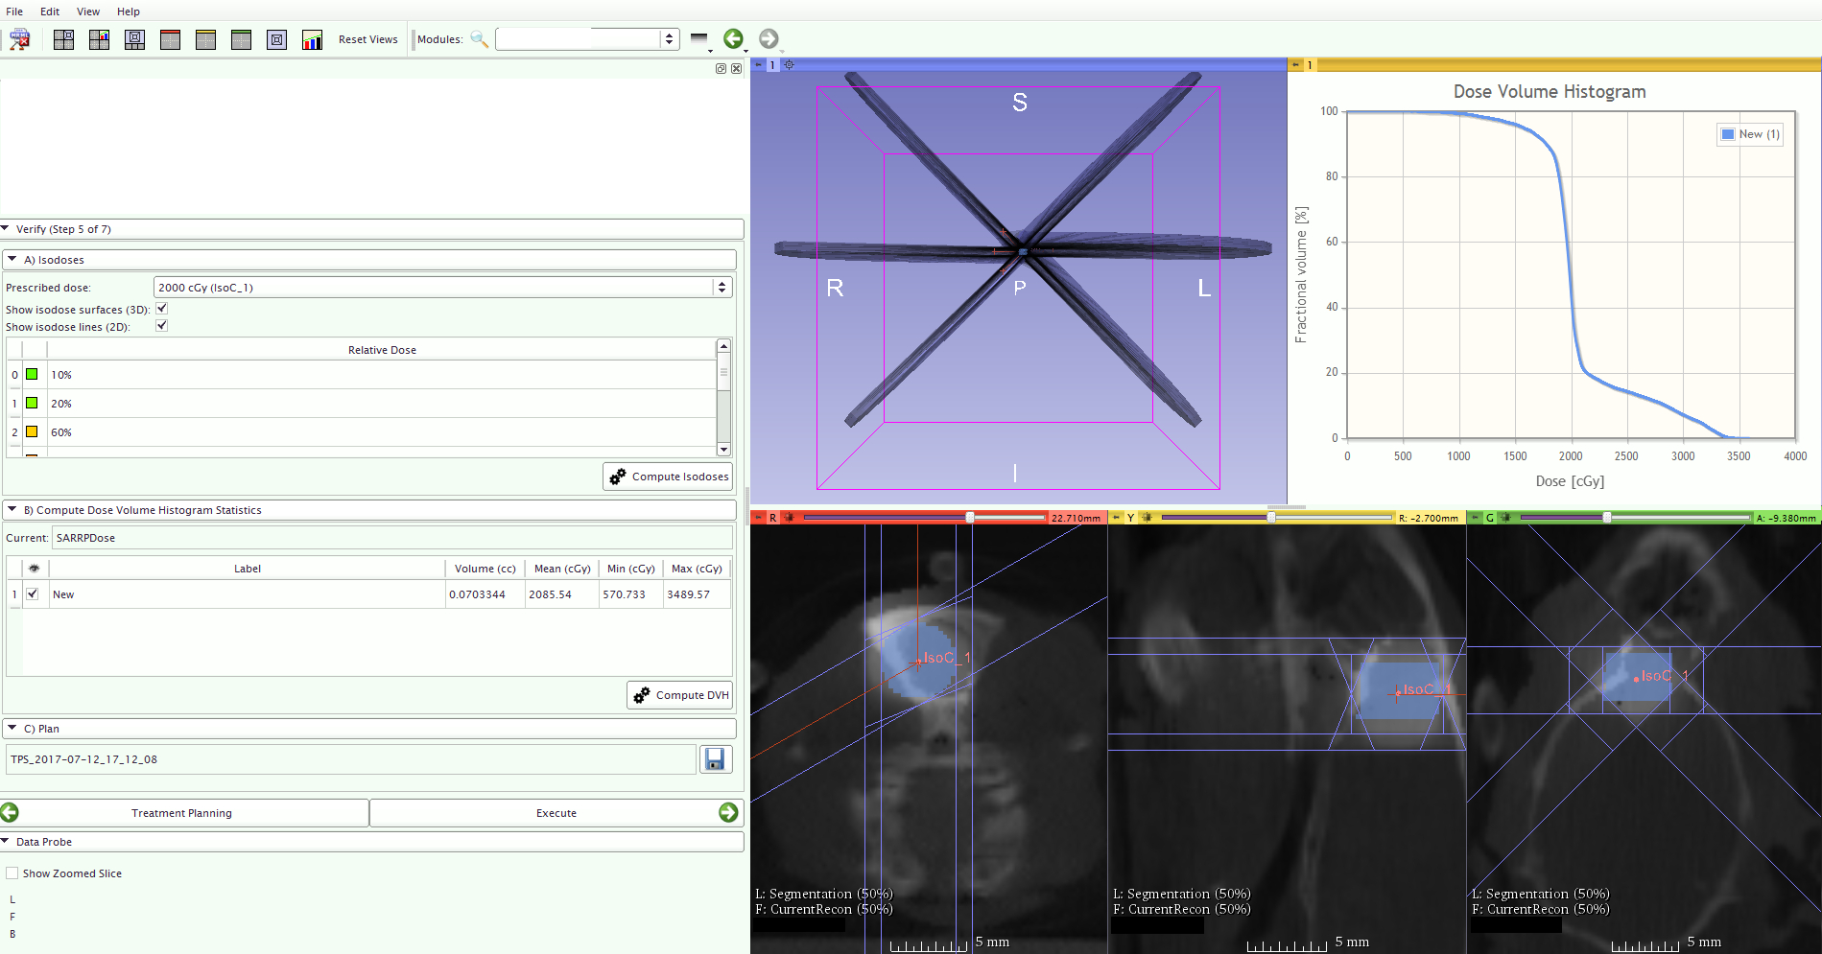Open the Prescribed dose dropdown
Image resolution: width=1822 pixels, height=954 pixels.
(x=722, y=288)
